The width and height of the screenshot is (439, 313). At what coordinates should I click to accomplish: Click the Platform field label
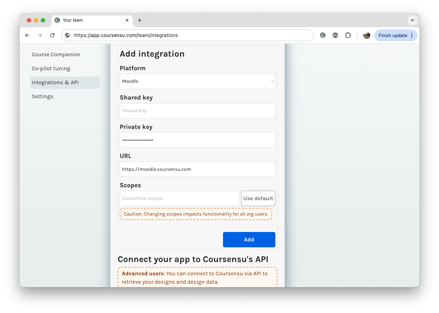point(133,68)
